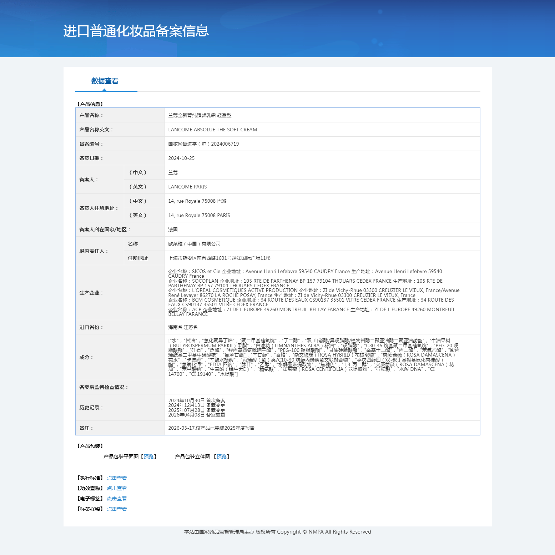This screenshot has width=555, height=555.
Task: Select company name 欧莱雅（中国）有限公司
Action: (x=194, y=244)
